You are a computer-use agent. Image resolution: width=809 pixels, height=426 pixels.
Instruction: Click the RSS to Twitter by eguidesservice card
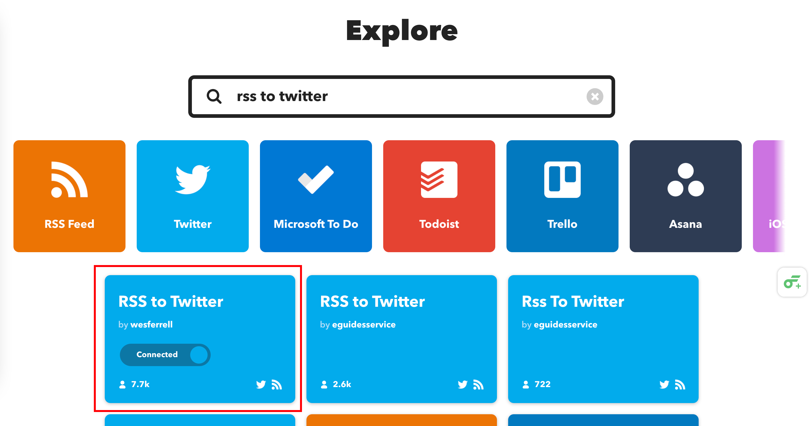click(402, 337)
